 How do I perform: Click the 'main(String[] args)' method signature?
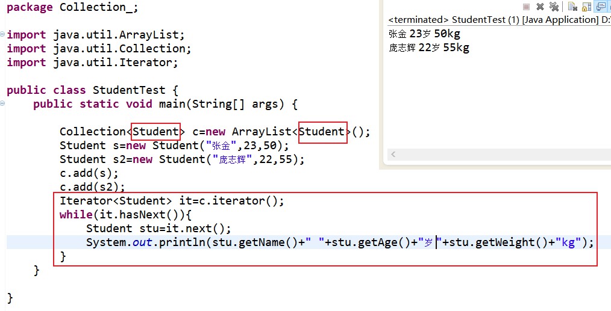click(222, 104)
